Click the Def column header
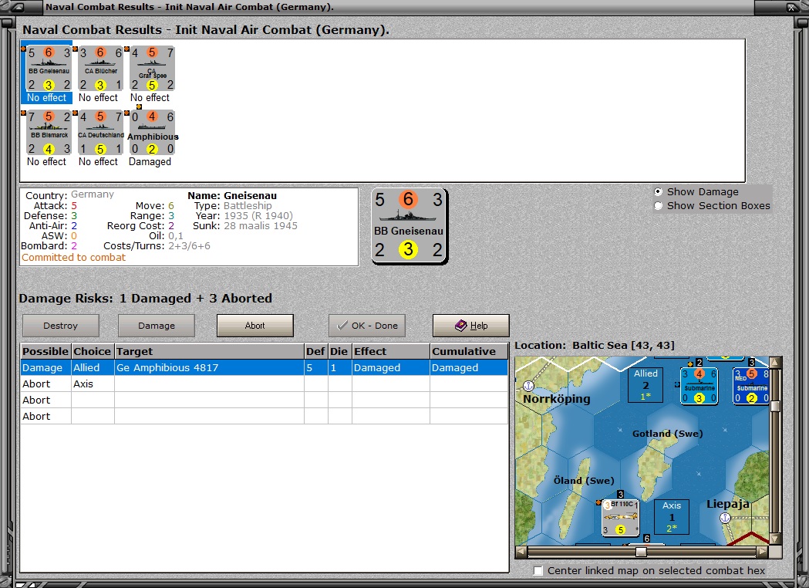This screenshot has width=809, height=588. point(316,352)
